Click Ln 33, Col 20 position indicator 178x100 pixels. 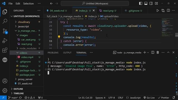[x=85, y=97]
